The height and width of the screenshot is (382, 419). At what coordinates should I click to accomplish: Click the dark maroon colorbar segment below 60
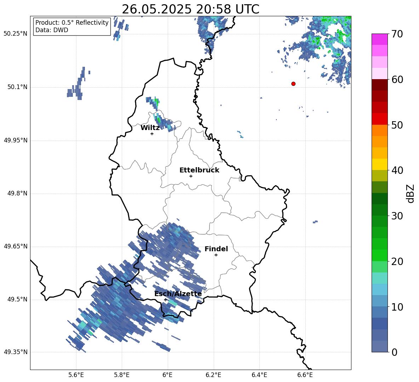click(x=379, y=85)
